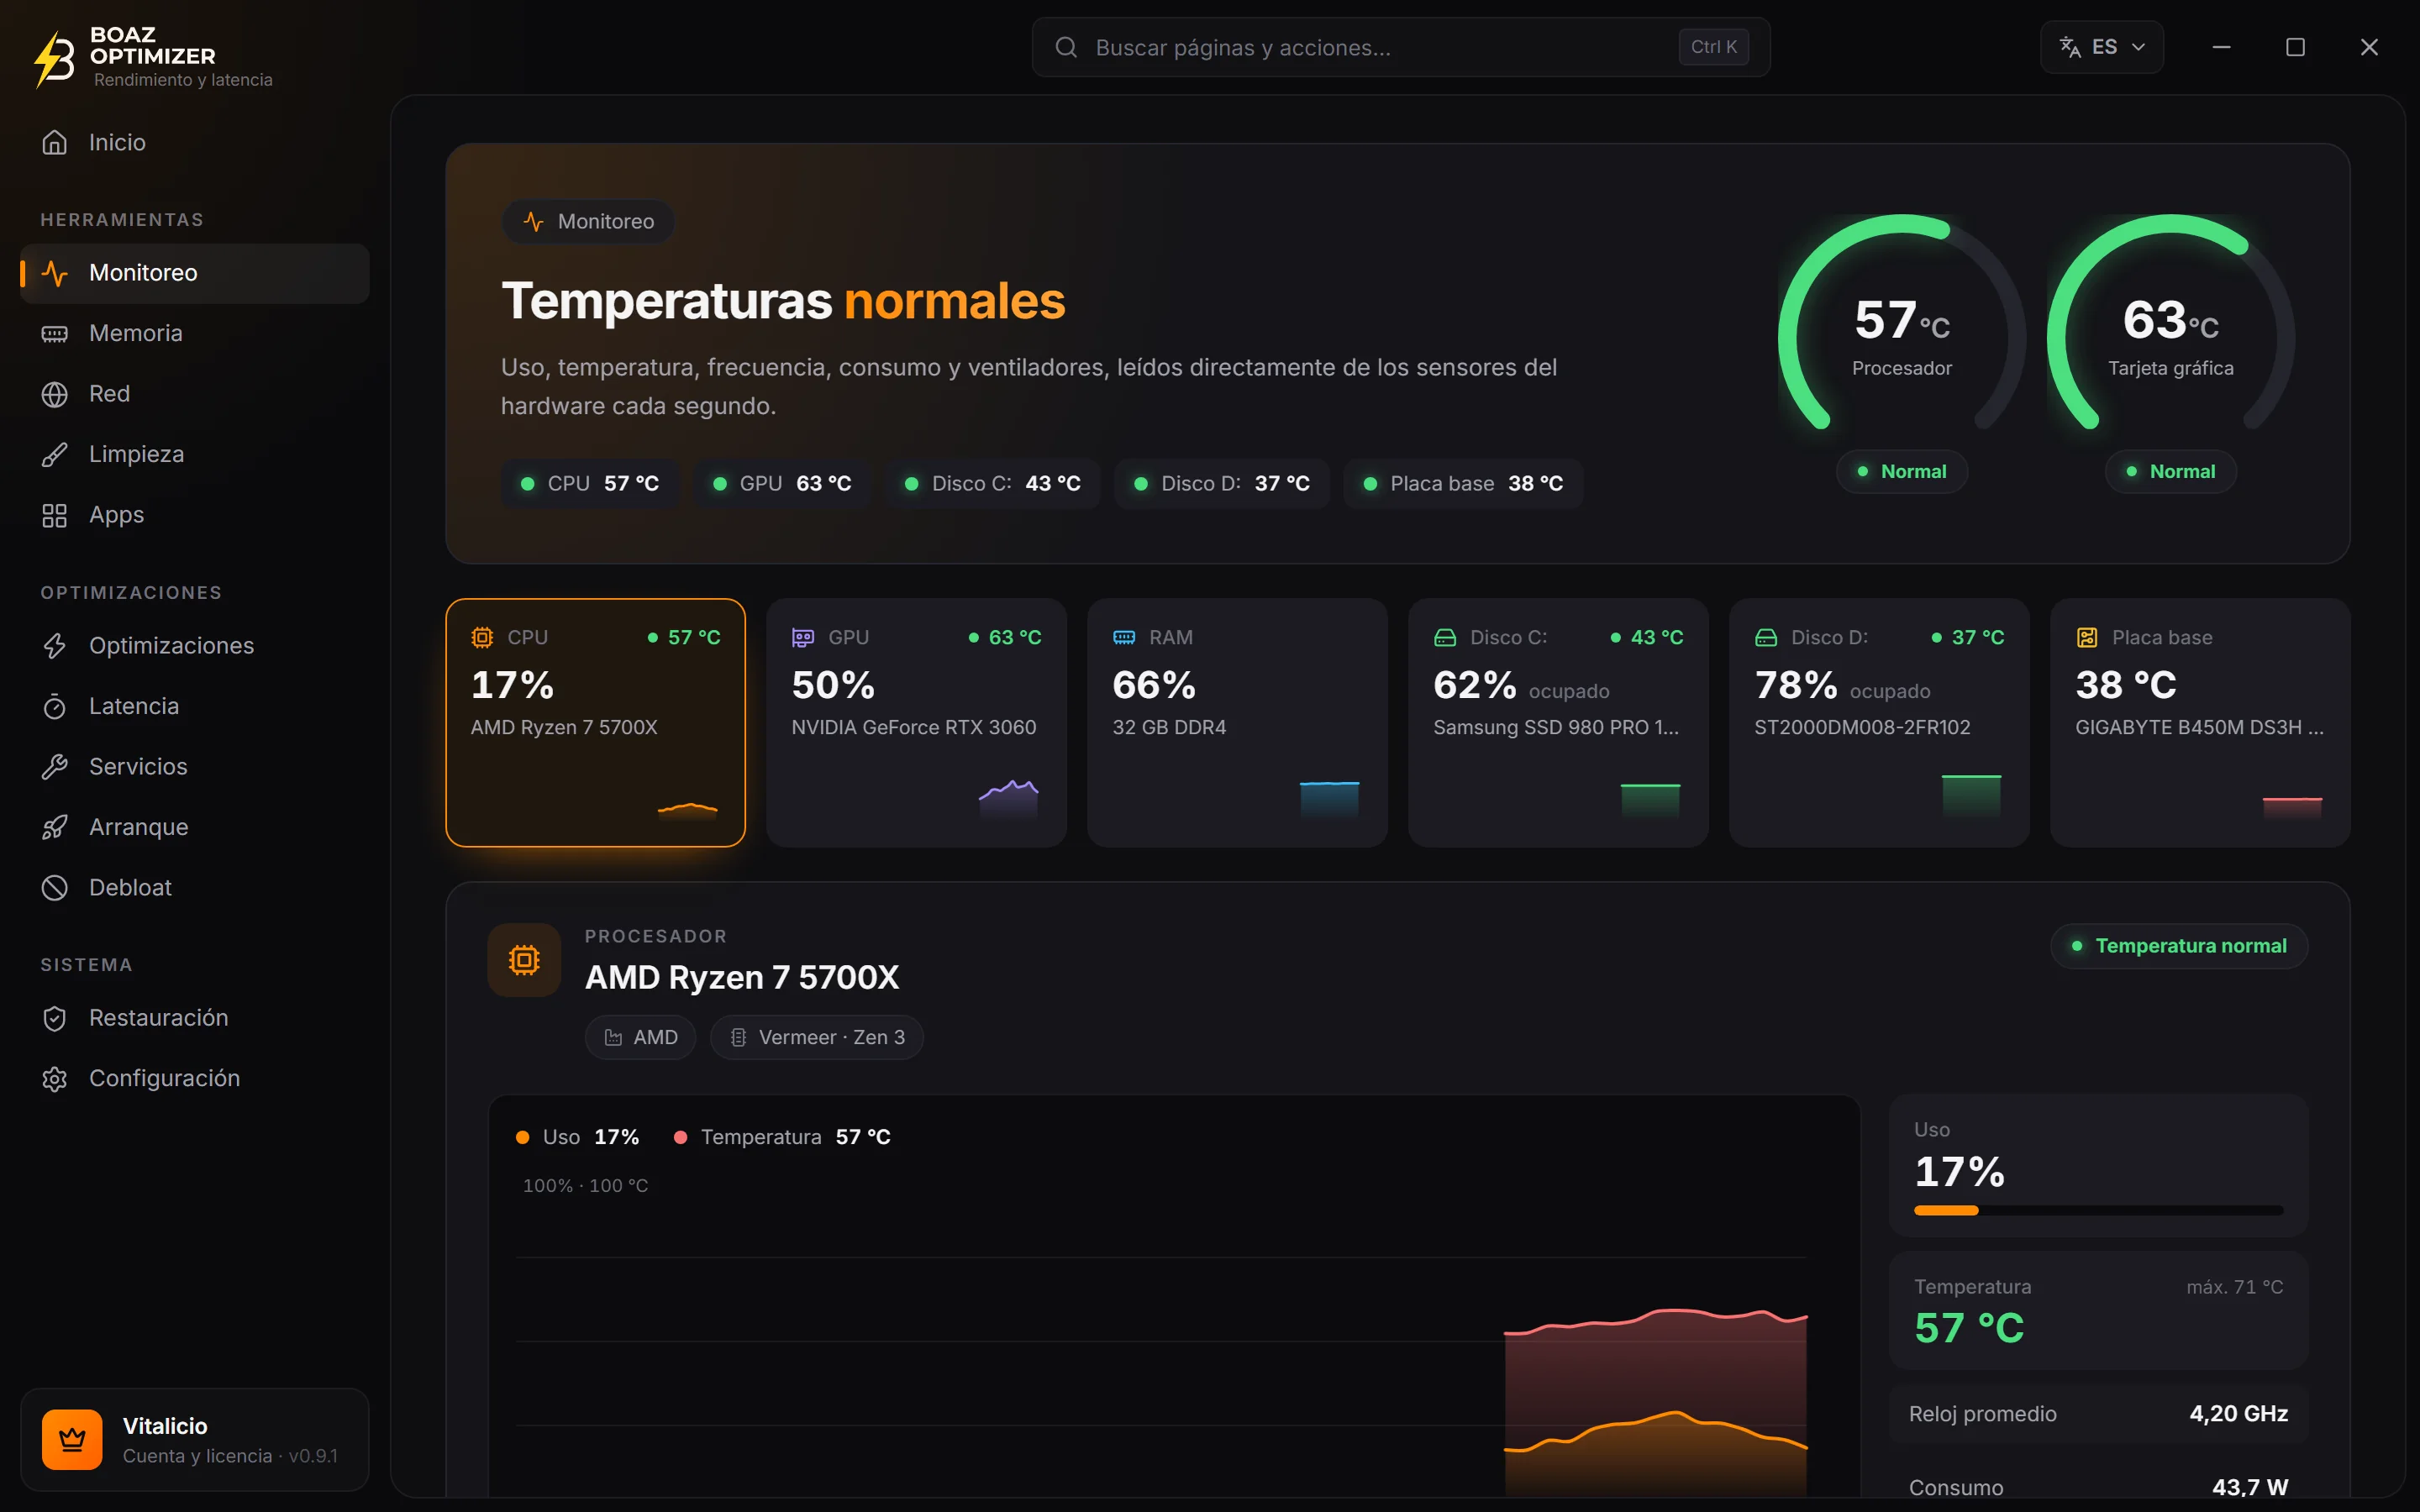Click the Boaz Optimizer lightning logo

(x=55, y=58)
